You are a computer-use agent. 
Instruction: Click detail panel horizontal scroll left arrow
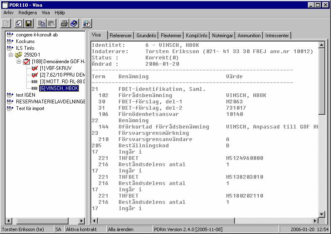tap(95, 221)
